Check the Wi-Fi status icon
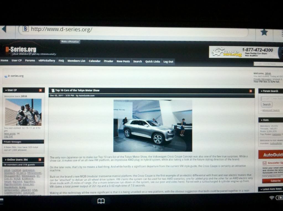The width and height of the screenshot is (283, 211). point(271,198)
